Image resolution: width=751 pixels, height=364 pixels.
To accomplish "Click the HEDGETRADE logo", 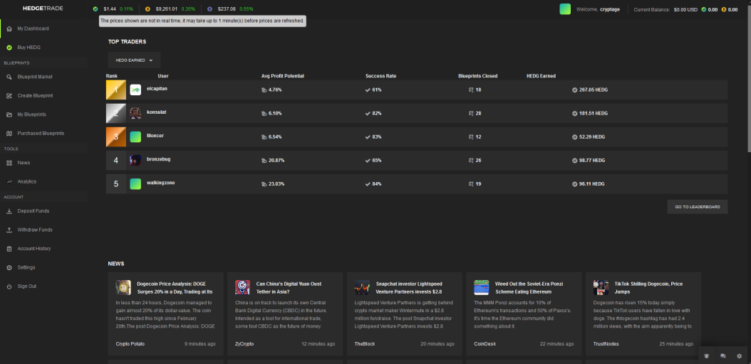I will pyautogui.click(x=43, y=9).
